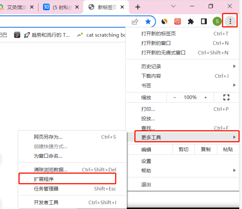Image resolution: width=242 pixels, height=209 pixels.
Task: Click the Chrome three-dot menu button
Action: click(x=230, y=21)
